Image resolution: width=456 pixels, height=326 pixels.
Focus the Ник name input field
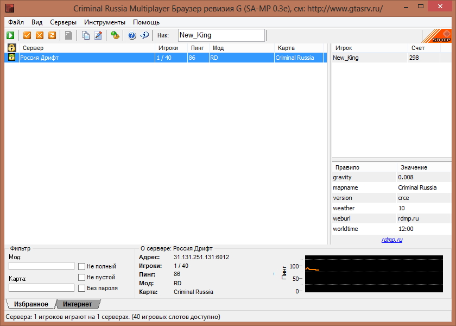[x=221, y=35]
